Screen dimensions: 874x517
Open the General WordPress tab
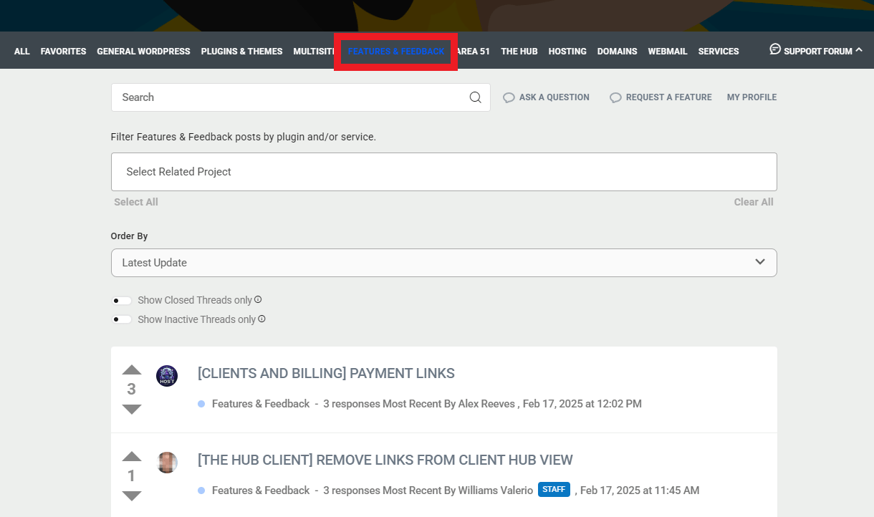point(143,52)
